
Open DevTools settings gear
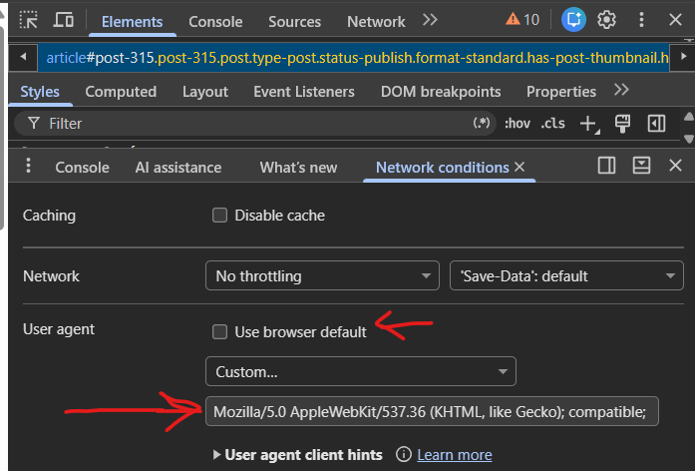(606, 20)
